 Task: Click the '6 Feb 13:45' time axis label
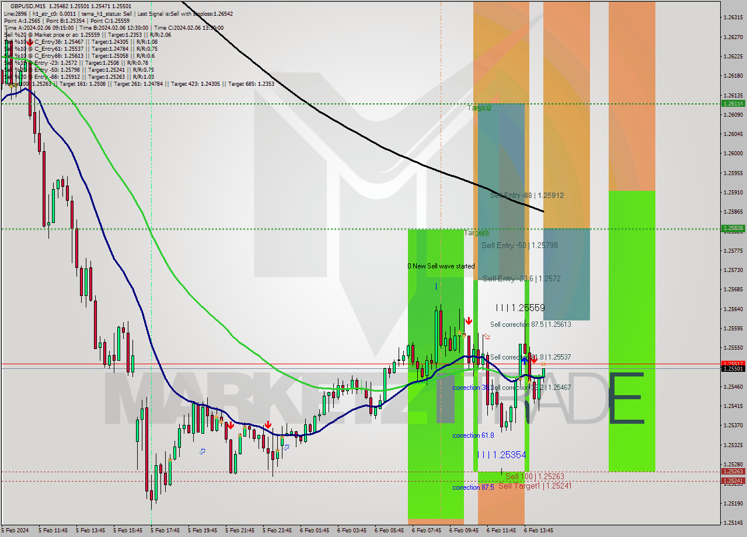(x=539, y=531)
